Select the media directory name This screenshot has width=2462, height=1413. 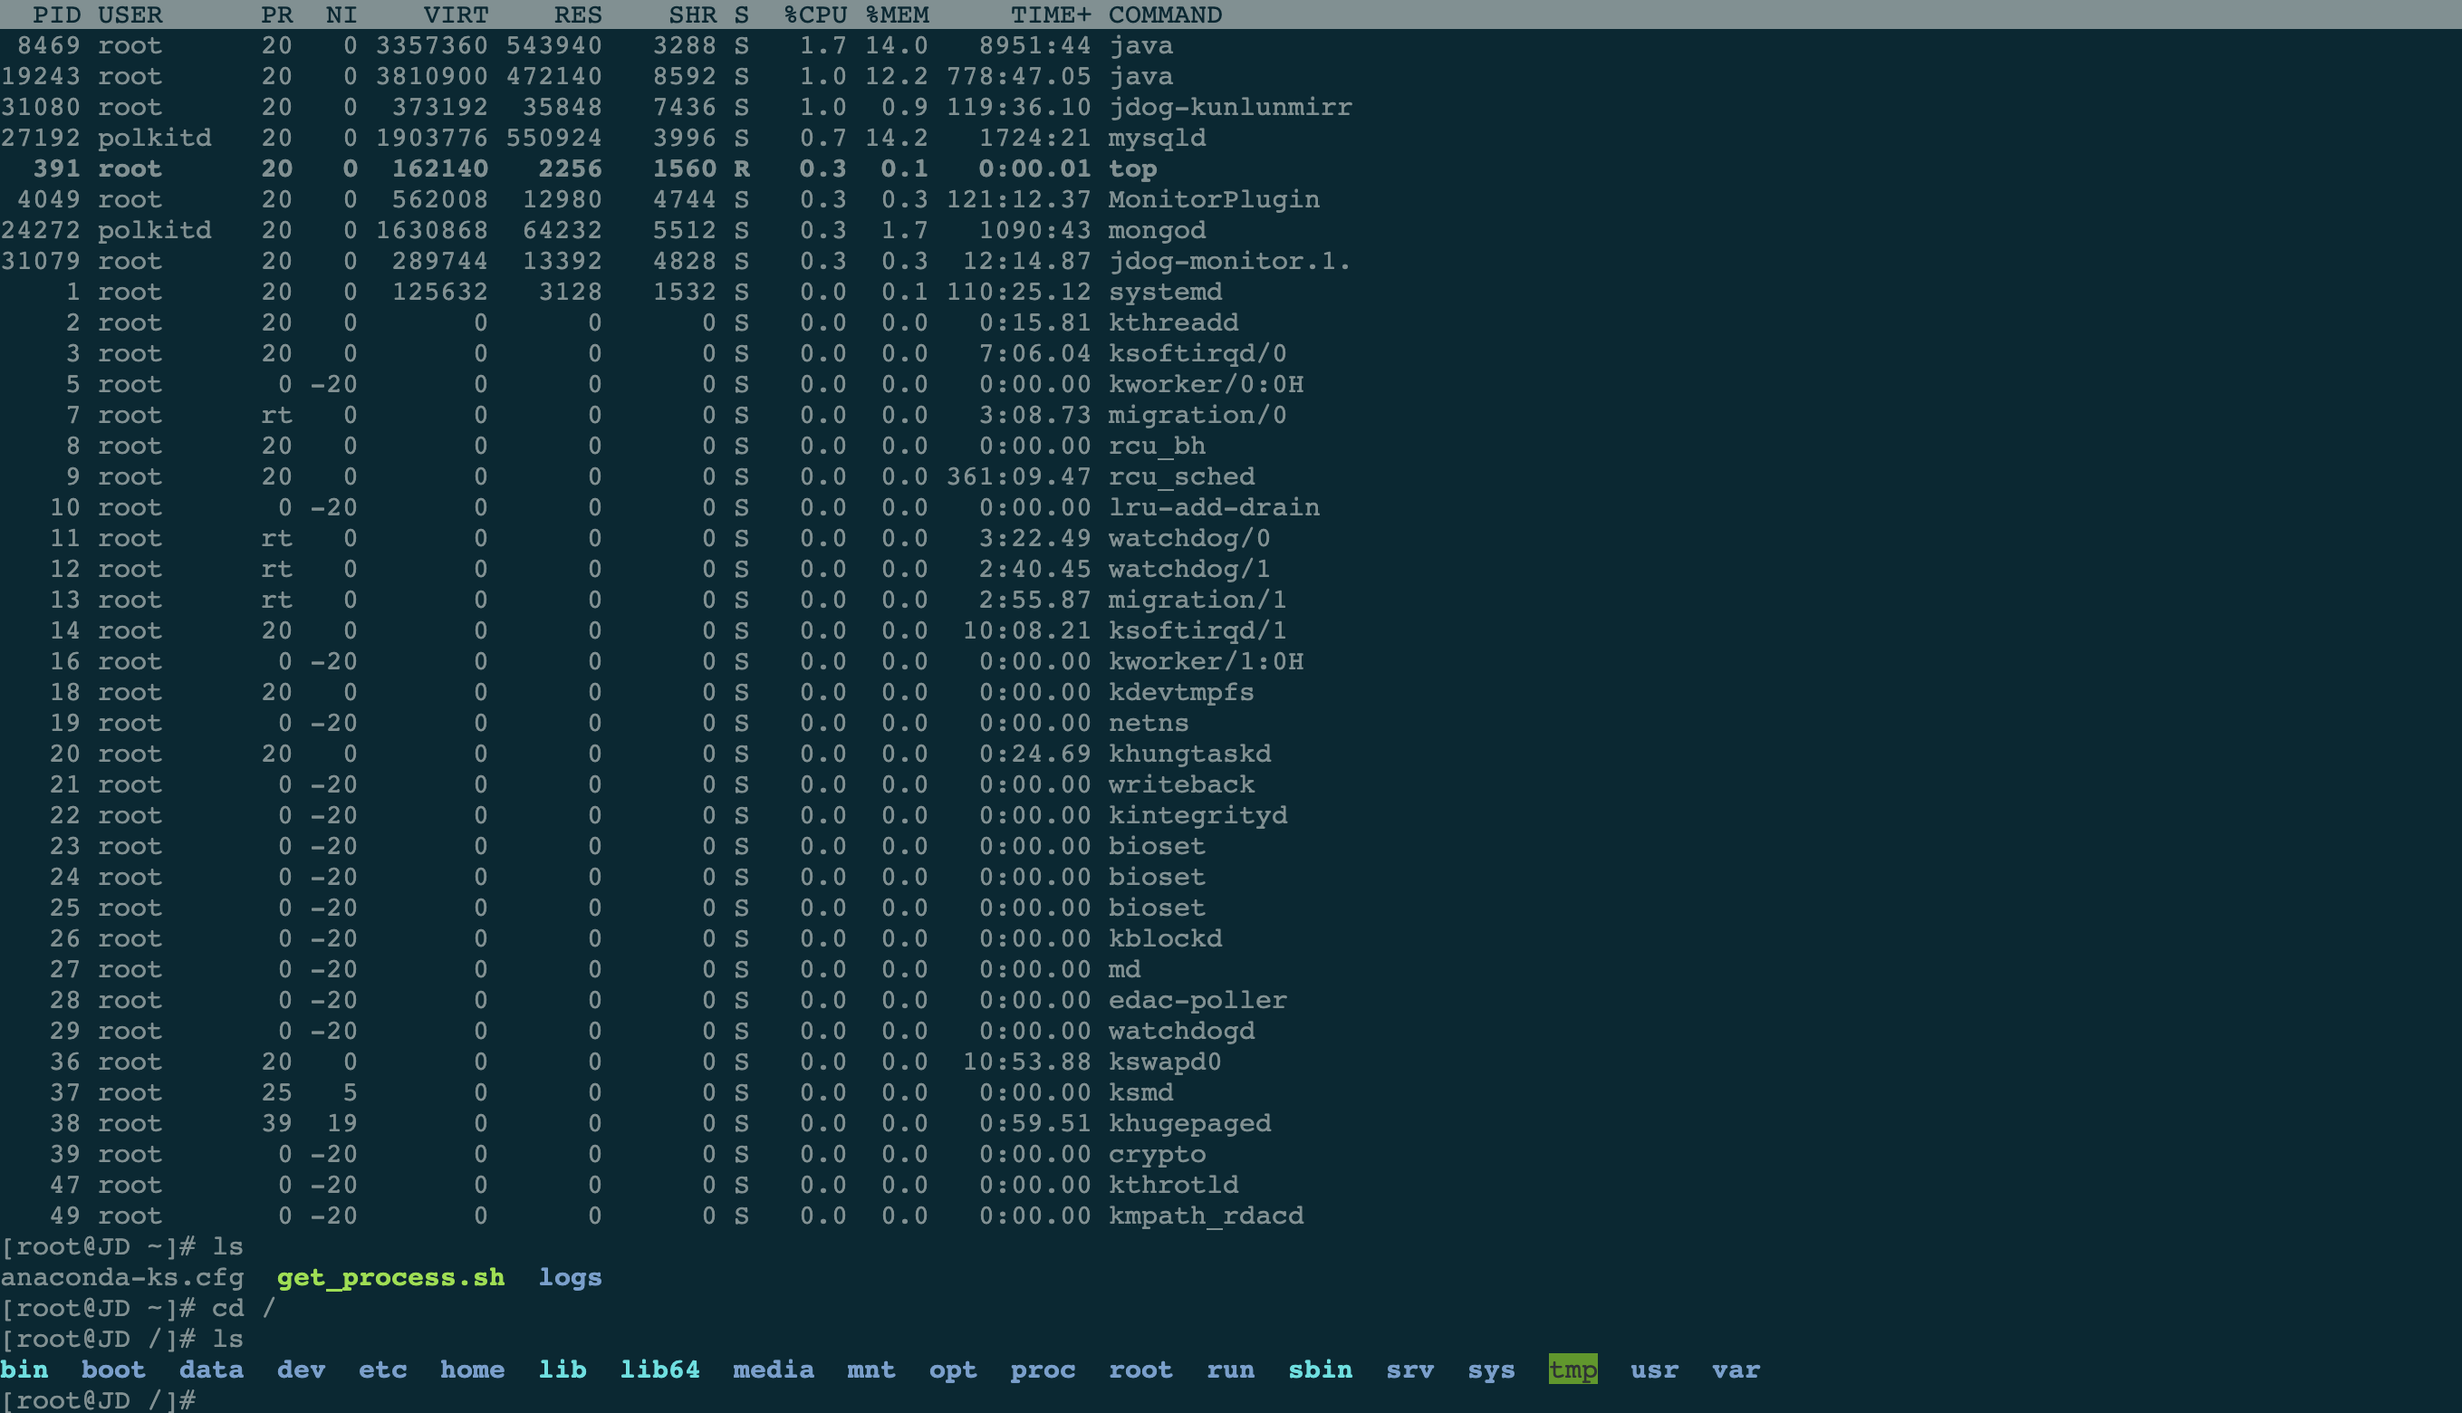pos(774,1370)
